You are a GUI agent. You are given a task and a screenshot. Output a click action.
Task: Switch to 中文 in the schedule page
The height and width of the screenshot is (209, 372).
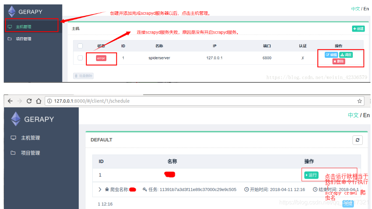[353, 115]
